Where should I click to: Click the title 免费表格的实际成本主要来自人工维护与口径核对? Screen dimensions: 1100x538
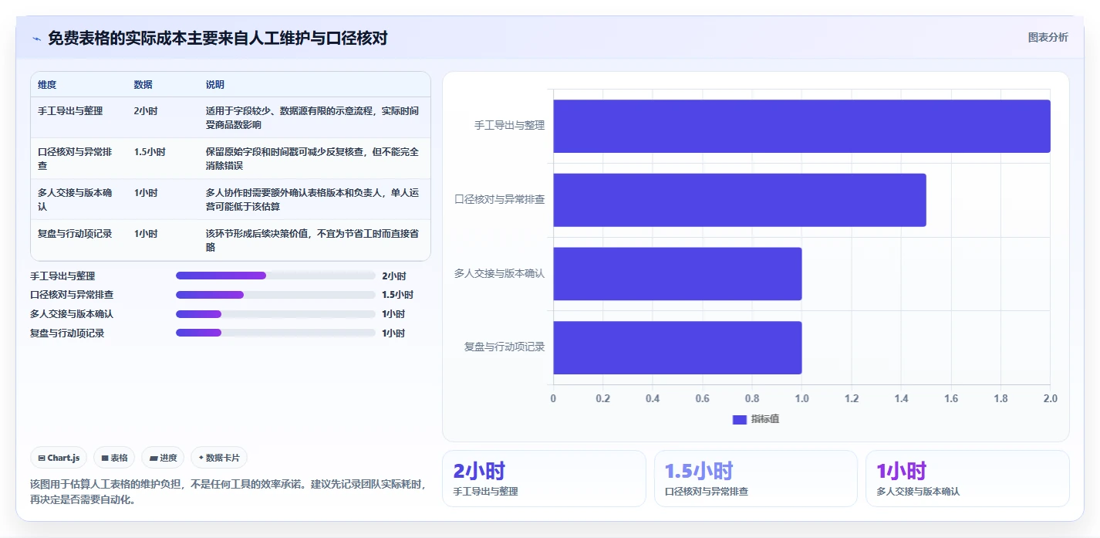[218, 39]
